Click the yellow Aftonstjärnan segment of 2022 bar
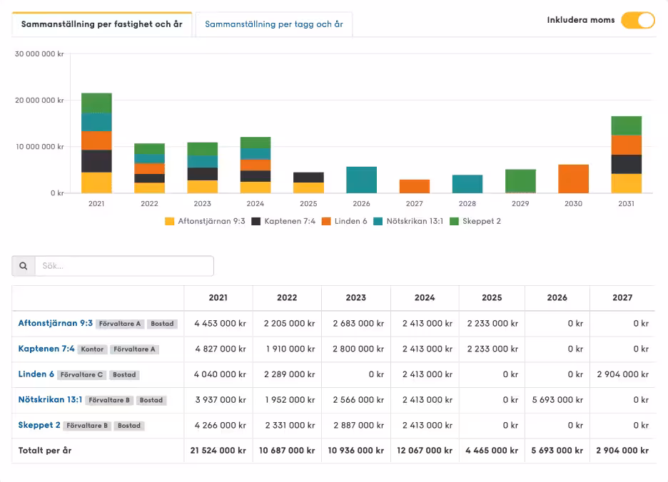This screenshot has width=668, height=482. click(x=150, y=188)
